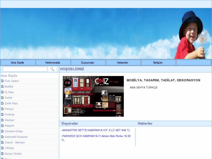This screenshot has height=159, width=212.
Task: Open the Gömme Dolap category link
Action: click(x=14, y=131)
